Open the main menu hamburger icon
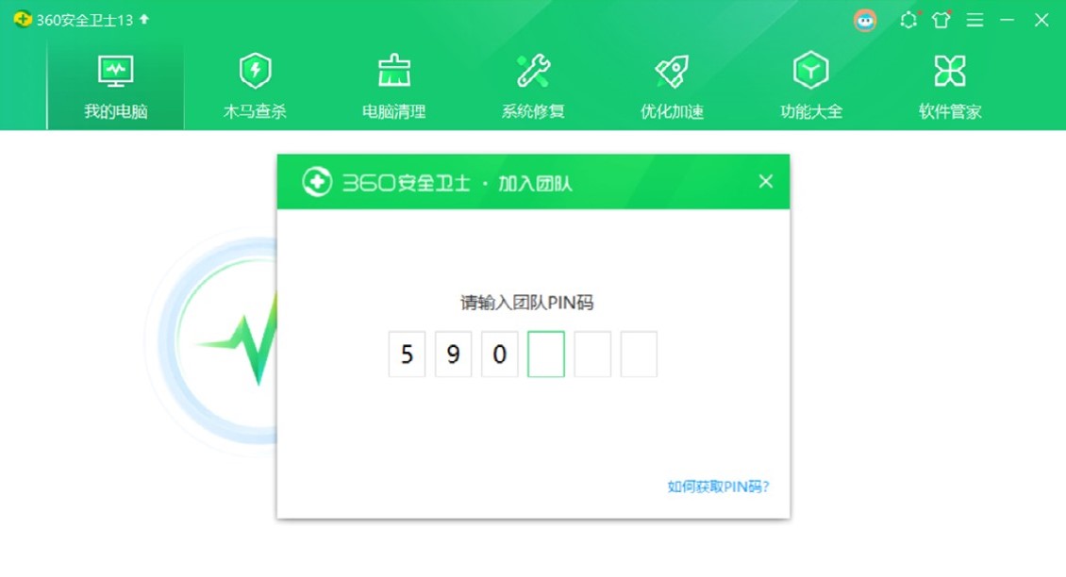The width and height of the screenshot is (1066, 577). point(974,21)
